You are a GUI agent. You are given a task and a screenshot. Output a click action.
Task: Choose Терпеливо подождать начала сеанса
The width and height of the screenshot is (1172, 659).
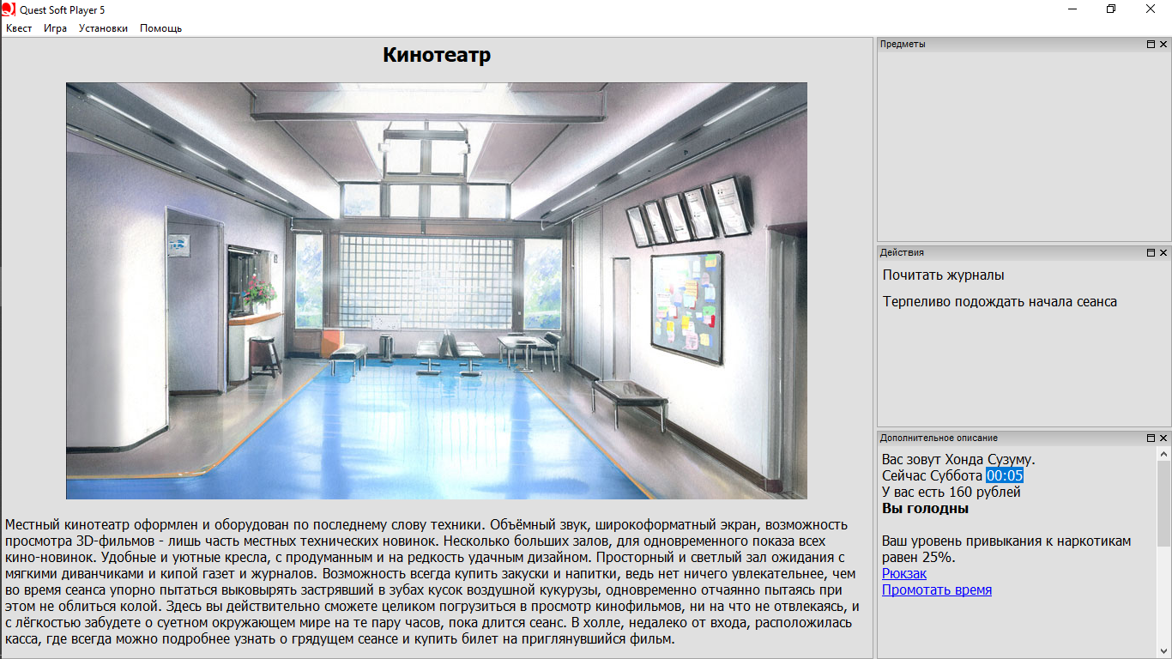(x=1000, y=302)
